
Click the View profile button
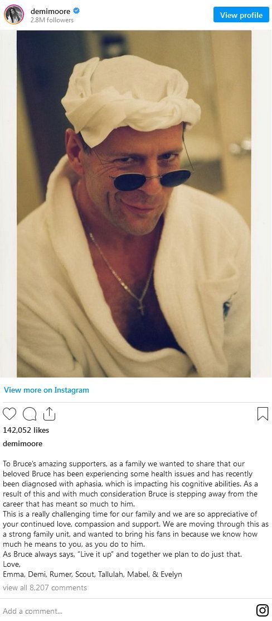(241, 15)
